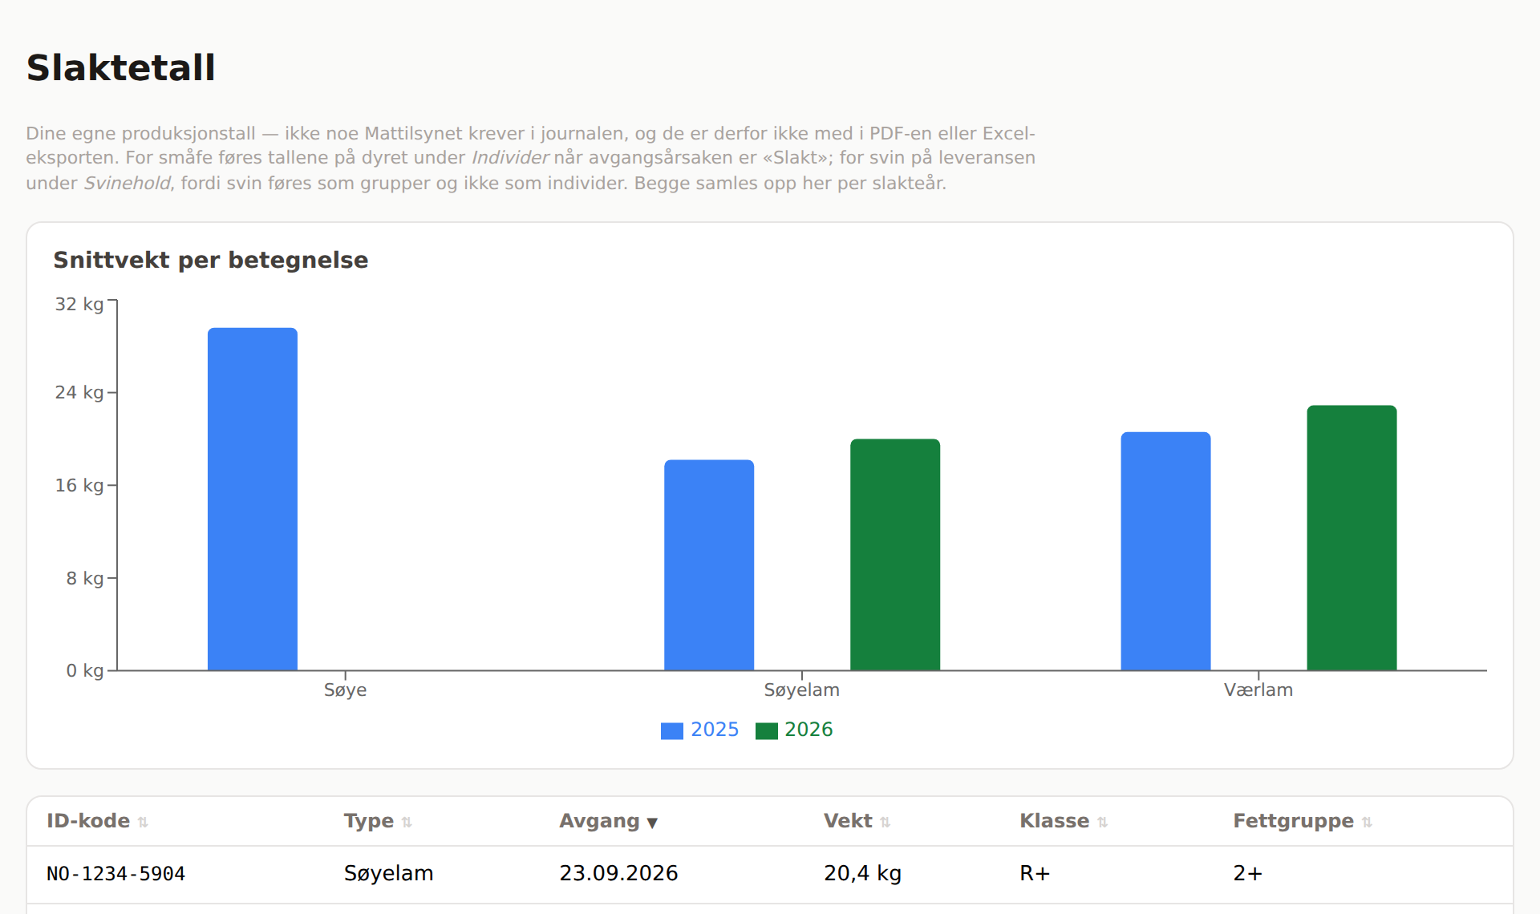The height and width of the screenshot is (914, 1540).
Task: Sort table by Type column
Action: tap(378, 821)
